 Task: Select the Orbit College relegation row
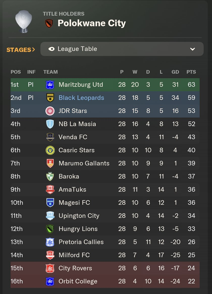105,281
